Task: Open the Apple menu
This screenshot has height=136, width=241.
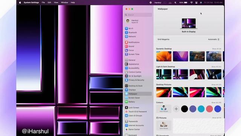Action: pos(20,3)
